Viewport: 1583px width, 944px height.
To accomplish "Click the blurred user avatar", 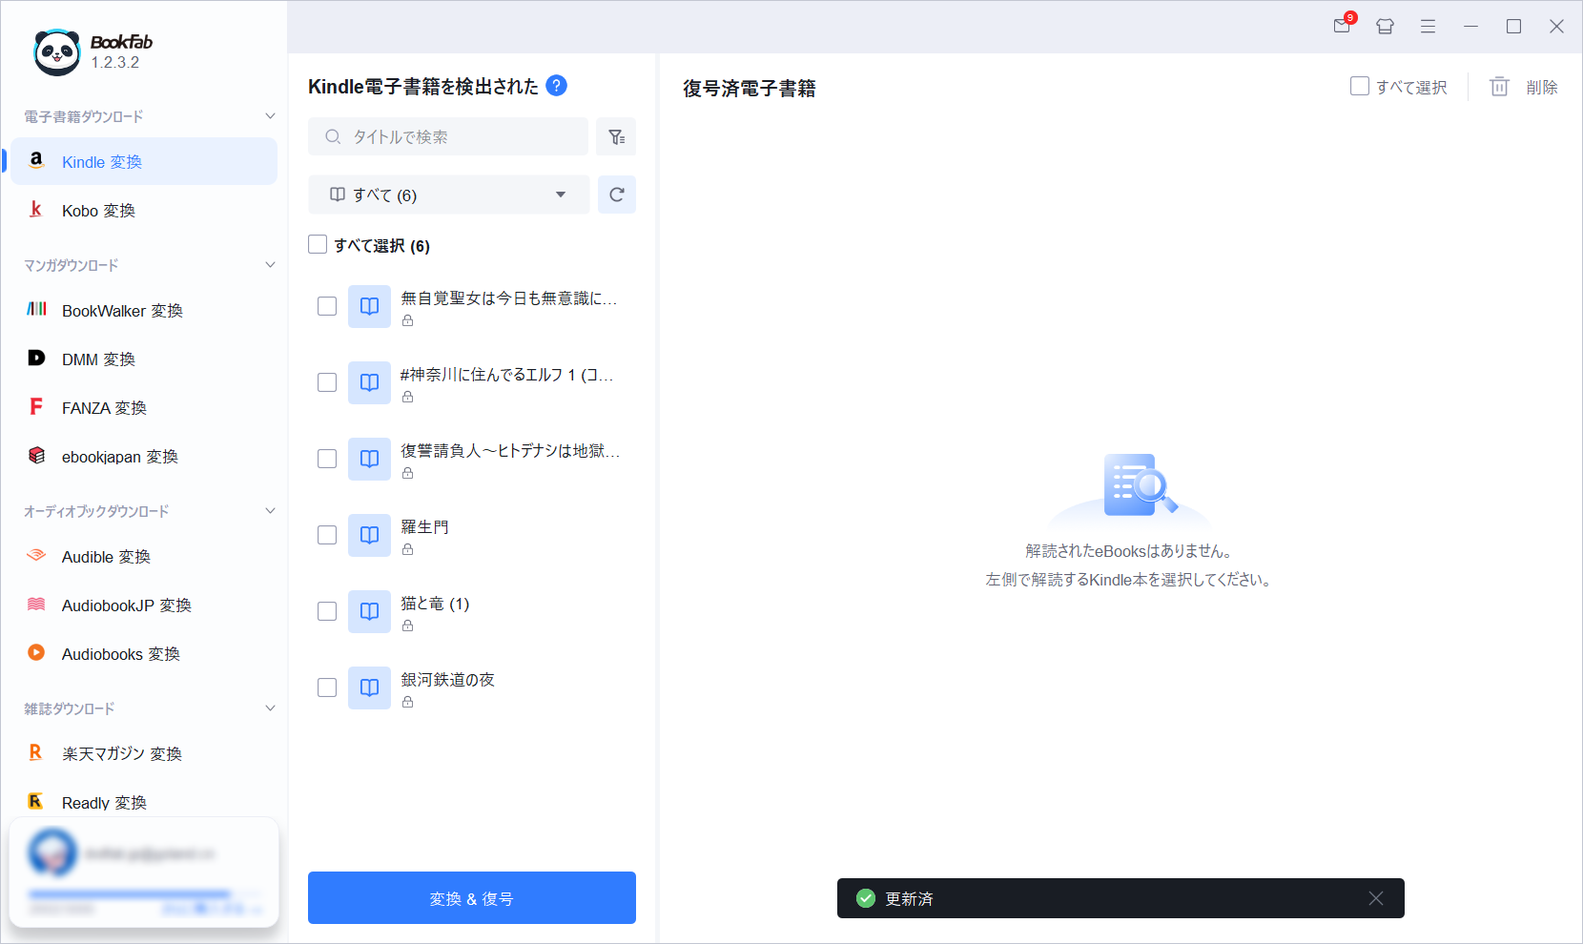I will click(x=52, y=852).
